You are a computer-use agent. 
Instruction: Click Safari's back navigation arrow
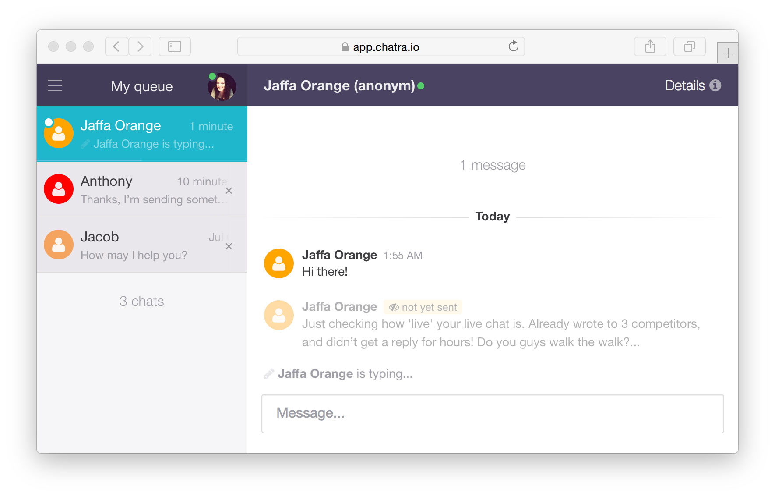(116, 46)
